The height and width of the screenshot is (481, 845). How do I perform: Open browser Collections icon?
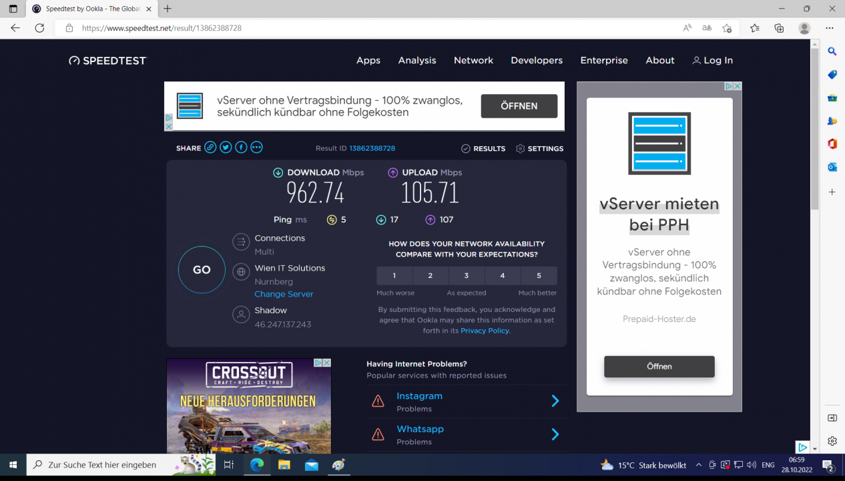tap(779, 28)
